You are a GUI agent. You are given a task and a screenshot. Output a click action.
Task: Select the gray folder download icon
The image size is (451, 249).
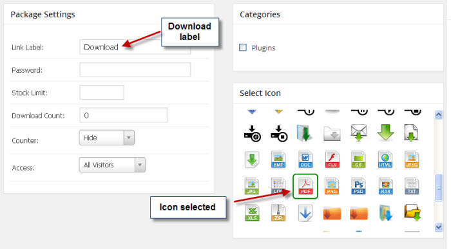[332, 134]
